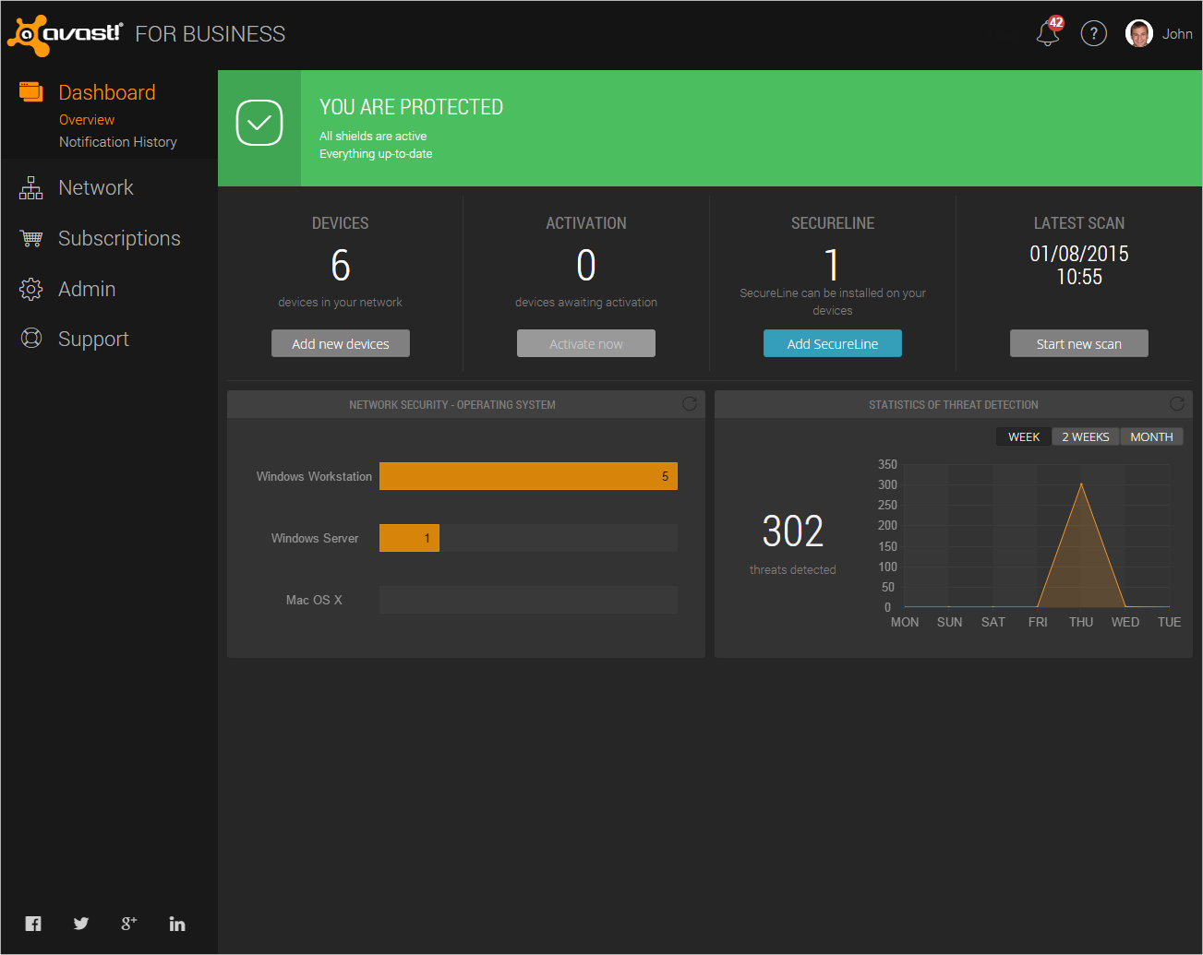Viewport: 1203px width, 955px height.
Task: Click the help question mark icon
Action: tap(1094, 34)
